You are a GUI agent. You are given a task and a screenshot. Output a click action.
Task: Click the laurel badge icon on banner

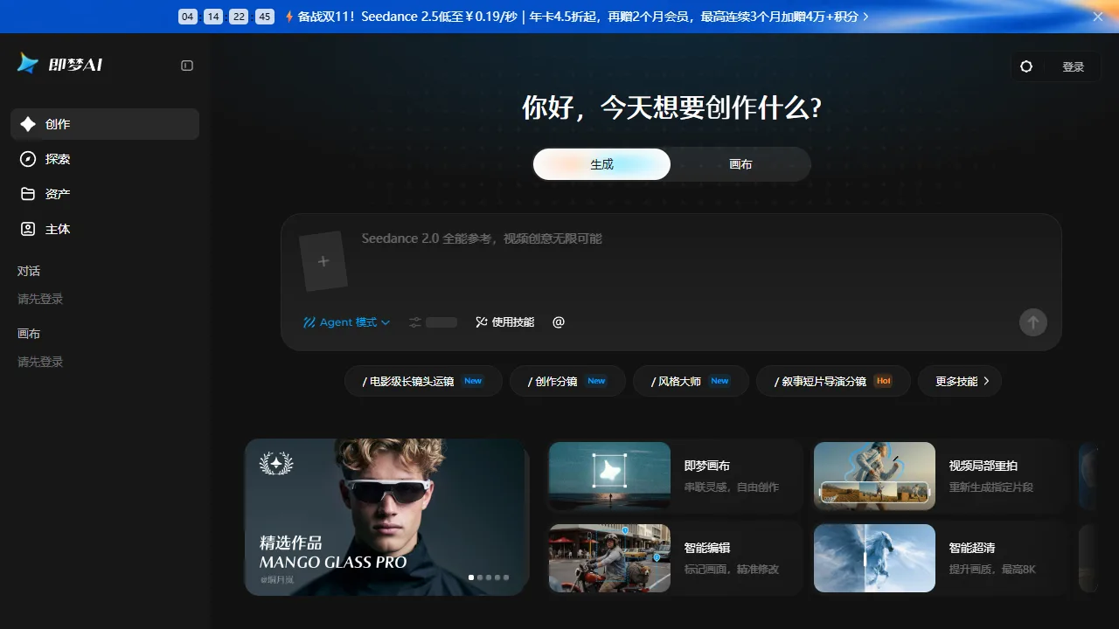tap(276, 464)
